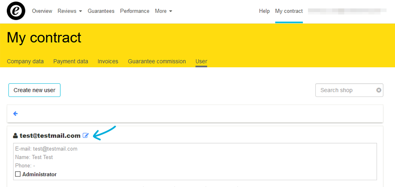
Task: Select the User tab
Action: [x=201, y=62]
